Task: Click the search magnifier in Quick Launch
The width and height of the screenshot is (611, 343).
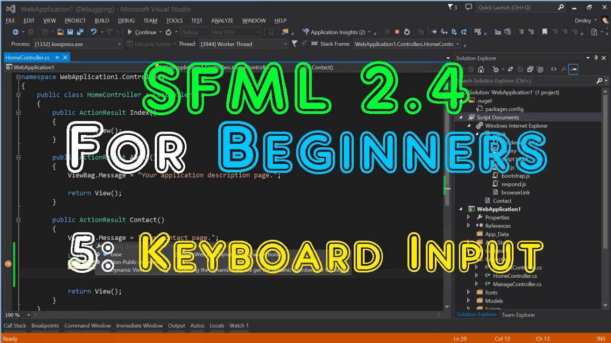Action: 561,7
